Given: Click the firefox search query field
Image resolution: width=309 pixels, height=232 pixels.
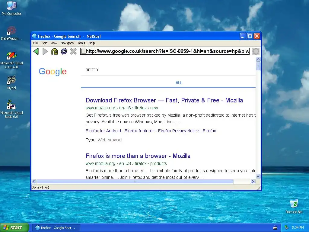Looking at the screenshot, I should tap(168, 70).
